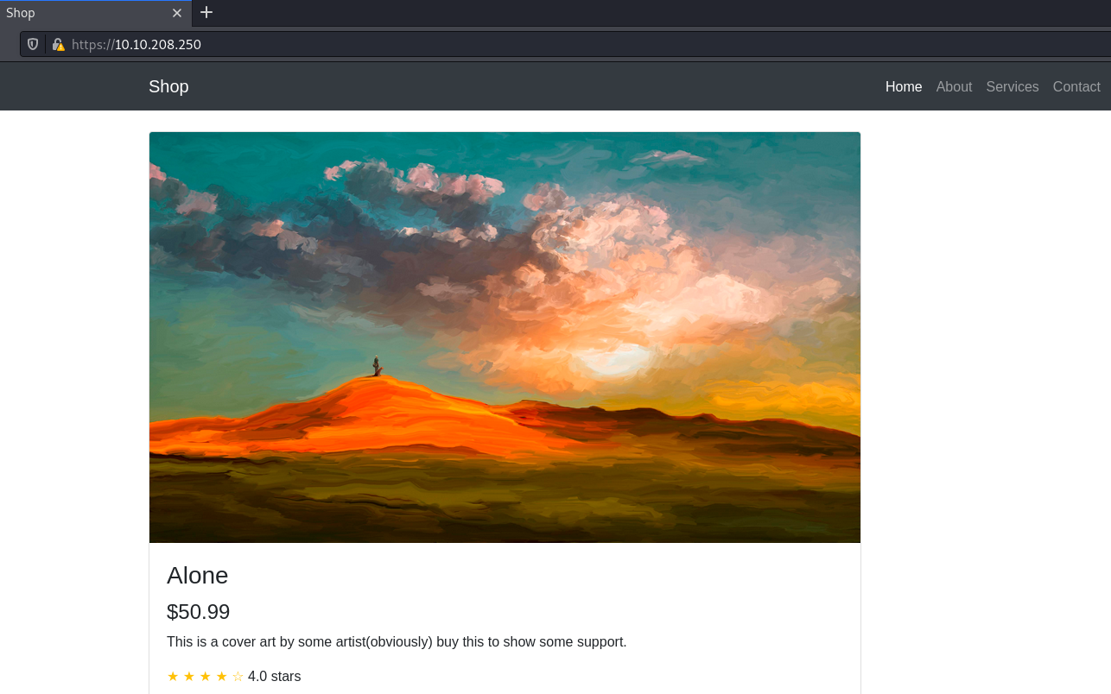The width and height of the screenshot is (1111, 694).
Task: Click the fourth rating star
Action: tap(220, 676)
